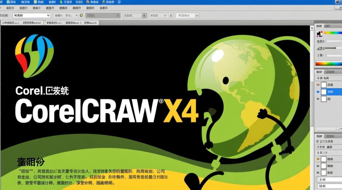Click the small lock icon next to top layer
This screenshot has width=342, height=190.
point(317,85)
